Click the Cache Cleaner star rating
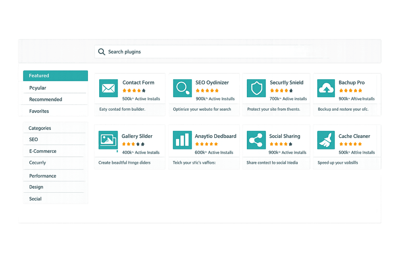The width and height of the screenshot is (400, 267). pyautogui.click(x=350, y=144)
